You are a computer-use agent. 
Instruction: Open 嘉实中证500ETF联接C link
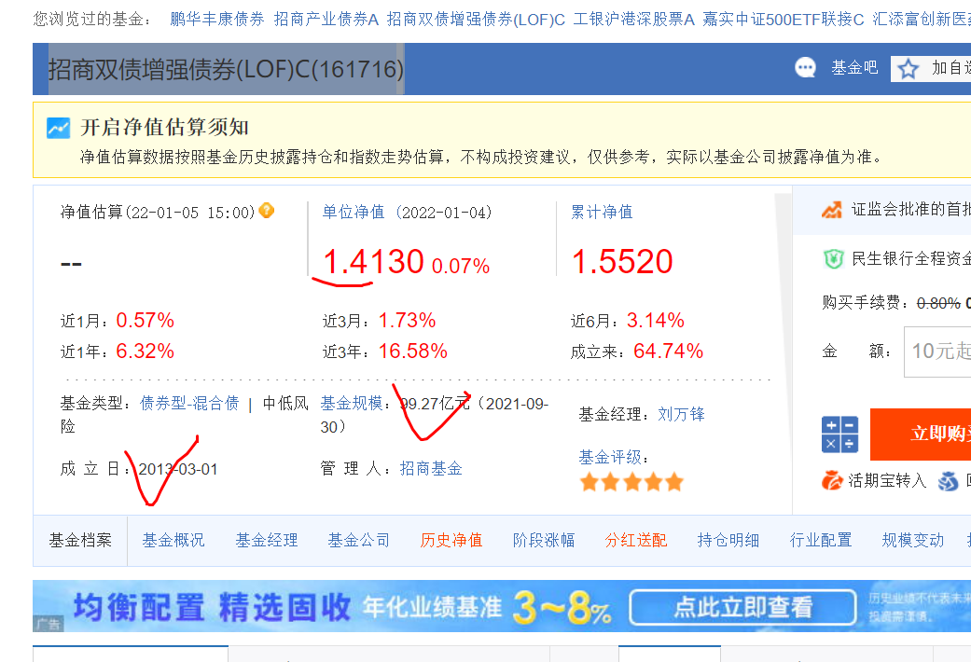784,20
